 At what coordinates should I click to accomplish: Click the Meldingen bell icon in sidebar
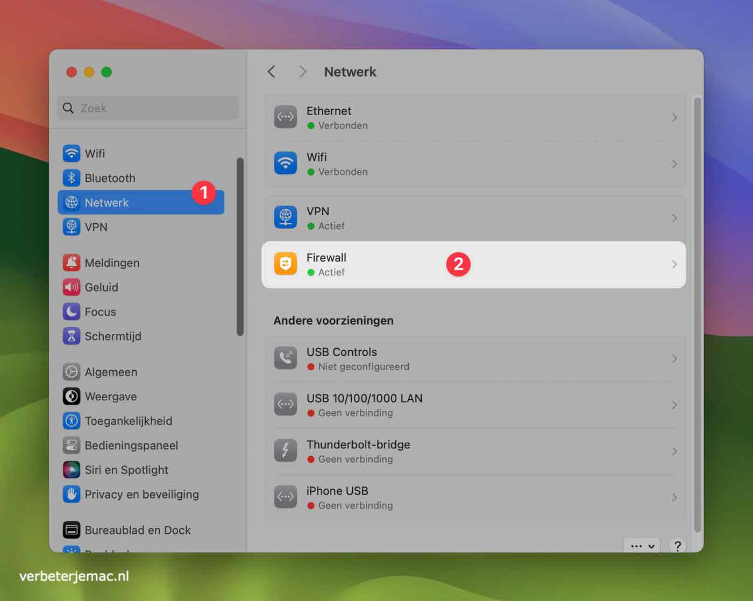pyautogui.click(x=71, y=263)
